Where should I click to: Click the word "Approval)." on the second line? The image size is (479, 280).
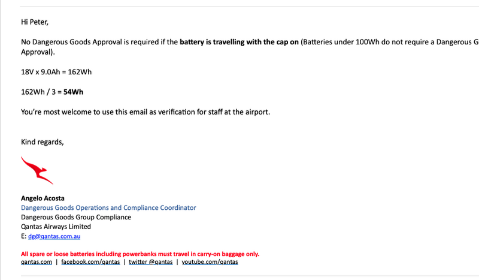pos(38,52)
